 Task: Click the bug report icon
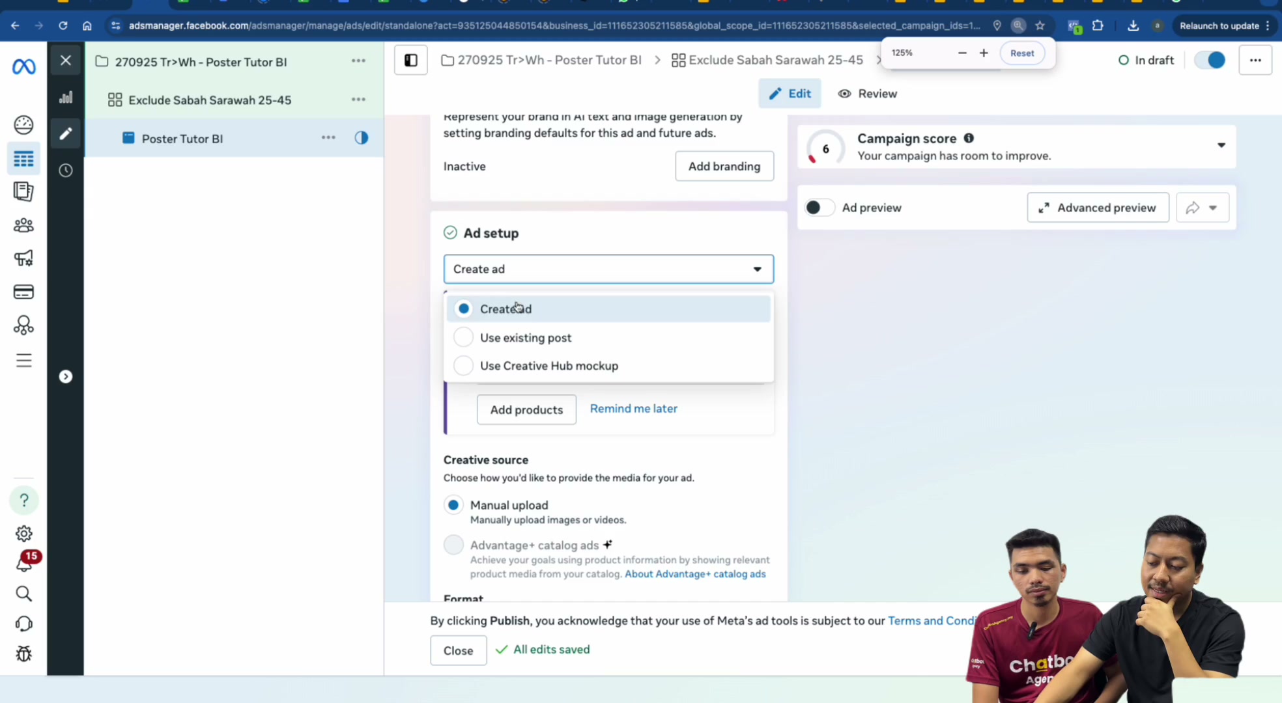click(x=23, y=653)
